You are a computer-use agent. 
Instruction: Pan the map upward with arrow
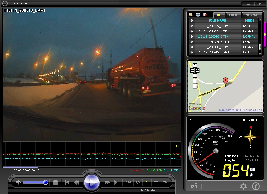195,66
